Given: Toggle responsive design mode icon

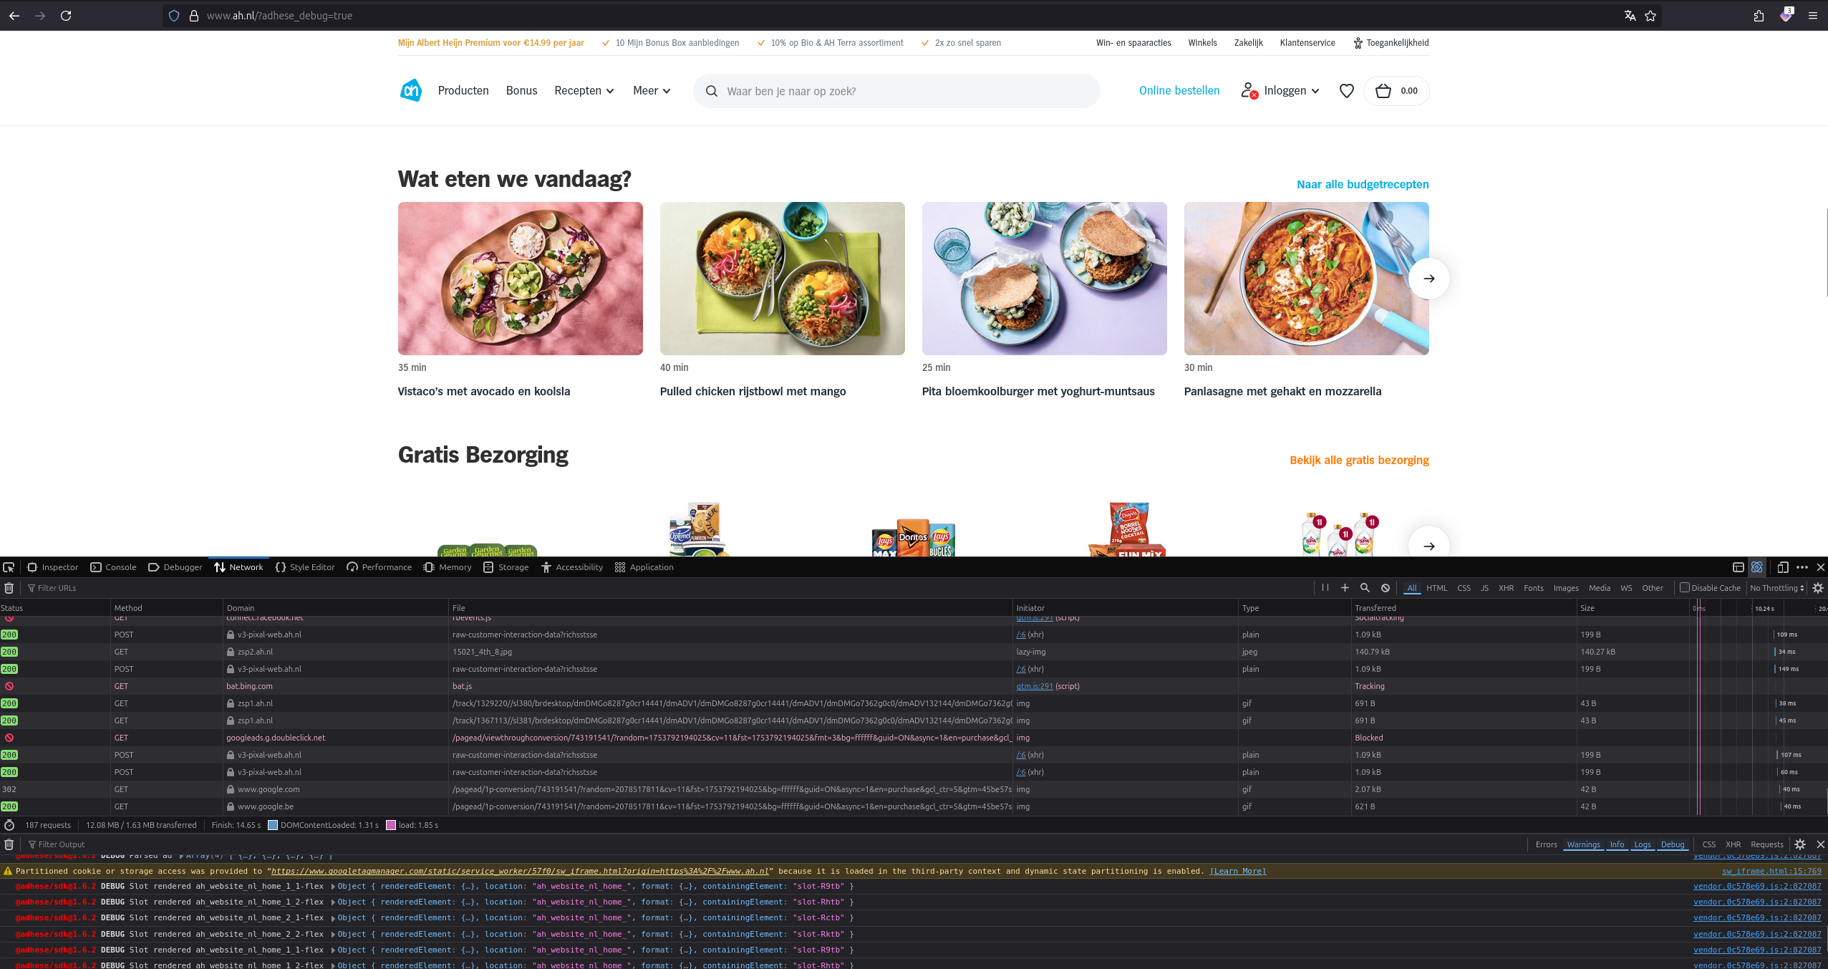Looking at the screenshot, I should (x=1783, y=567).
